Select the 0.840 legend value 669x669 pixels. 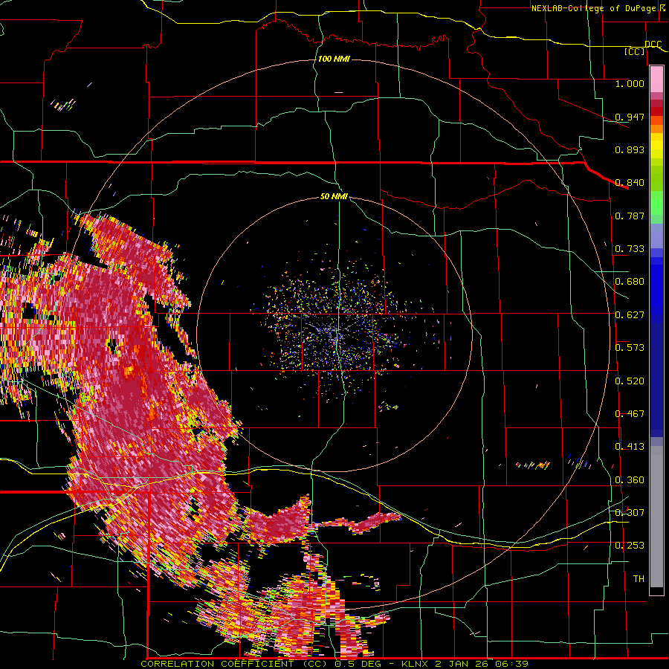pos(630,183)
